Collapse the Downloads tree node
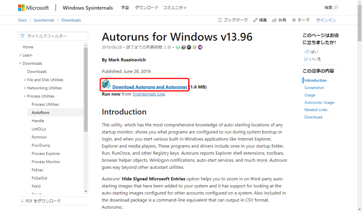The image size is (362, 212). [x=20, y=63]
